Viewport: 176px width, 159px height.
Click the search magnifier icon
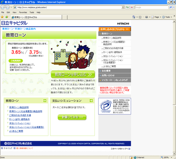point(171,7)
